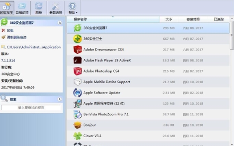Click the scrollbar up arrow
This screenshot has width=234, height=146.
pos(232,19)
